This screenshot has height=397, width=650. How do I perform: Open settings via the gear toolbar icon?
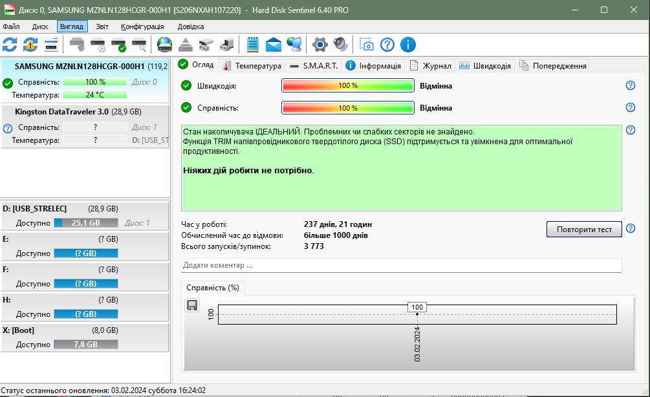[x=320, y=45]
